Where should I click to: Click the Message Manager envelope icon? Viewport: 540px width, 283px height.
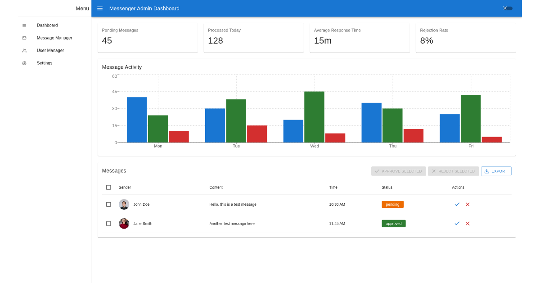pos(24,38)
